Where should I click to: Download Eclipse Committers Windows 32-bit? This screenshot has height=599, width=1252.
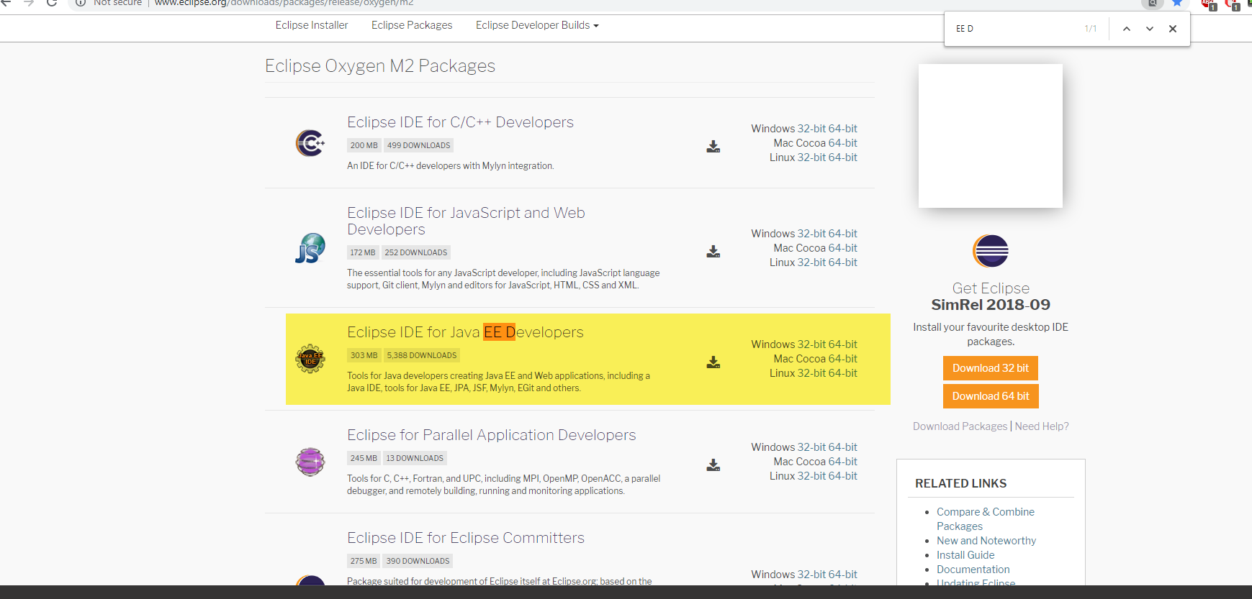click(811, 575)
